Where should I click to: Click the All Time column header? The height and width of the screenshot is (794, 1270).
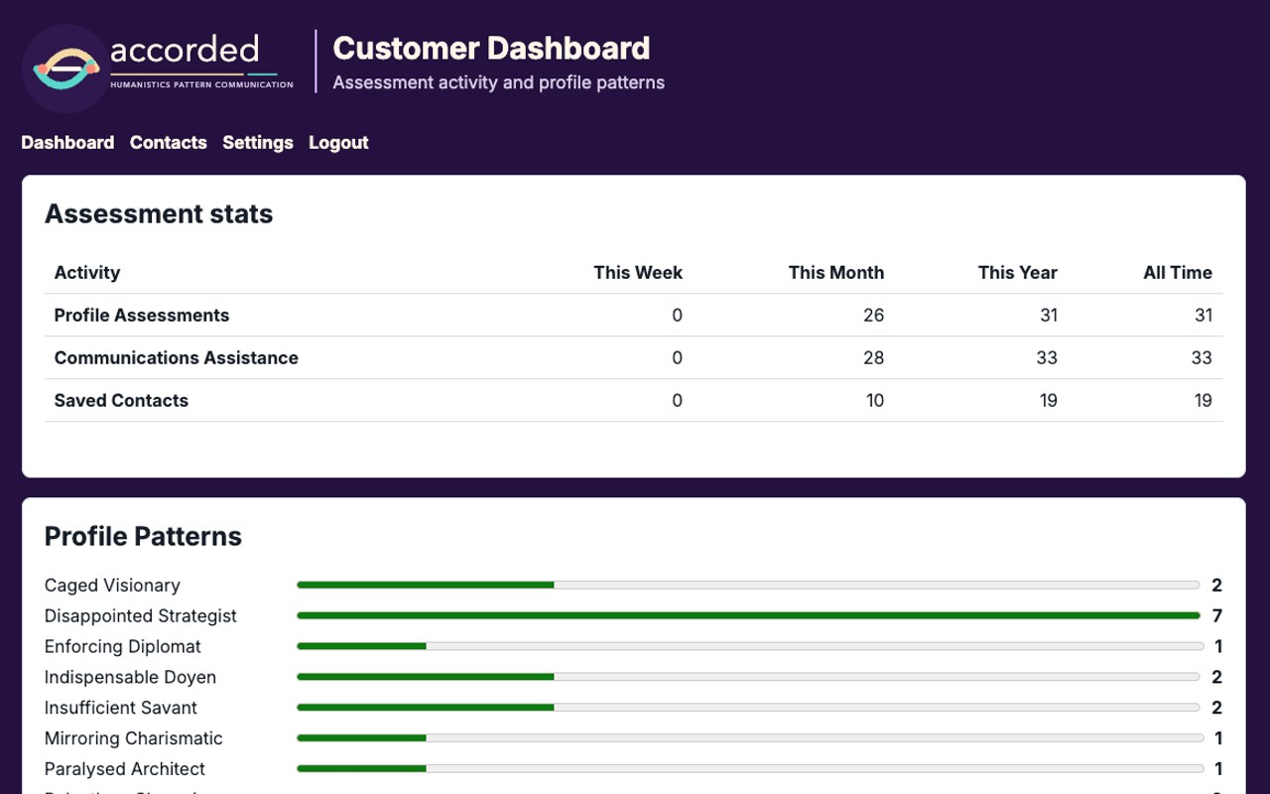coord(1178,273)
